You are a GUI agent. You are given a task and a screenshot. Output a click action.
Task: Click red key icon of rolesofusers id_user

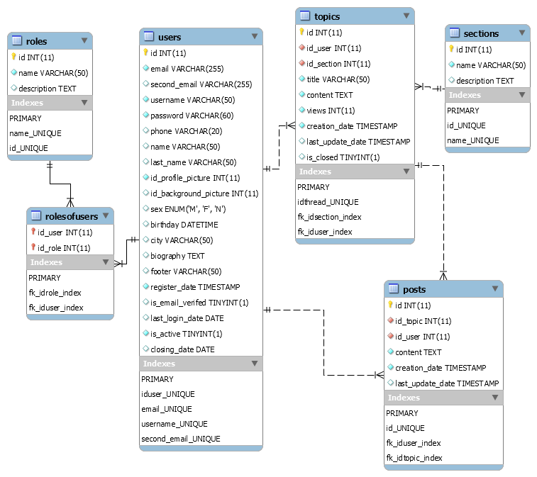33,232
